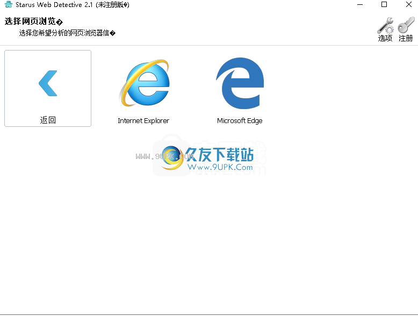The height and width of the screenshot is (316, 418).
Task: Select the Microsoft Edge browser icon
Action: pyautogui.click(x=240, y=83)
